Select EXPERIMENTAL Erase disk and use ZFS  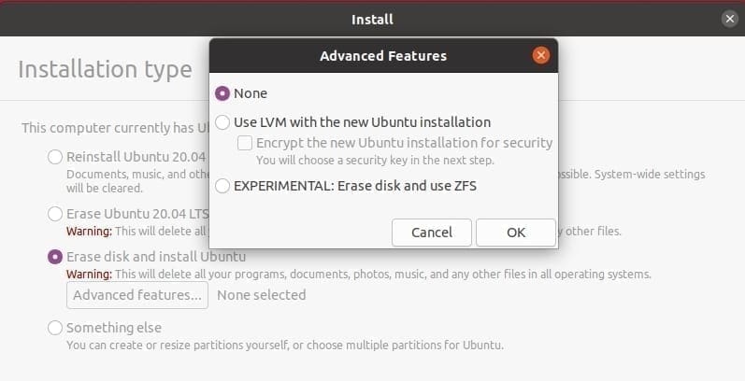click(x=222, y=186)
